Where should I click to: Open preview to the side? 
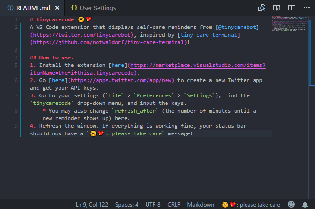276,8
